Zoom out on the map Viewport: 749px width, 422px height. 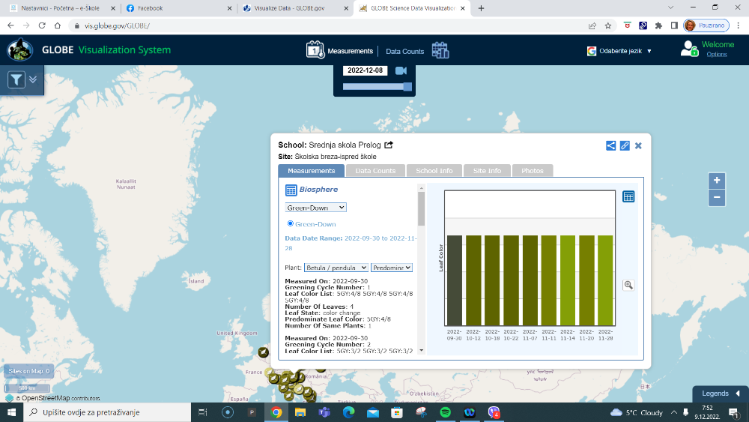pos(717,198)
